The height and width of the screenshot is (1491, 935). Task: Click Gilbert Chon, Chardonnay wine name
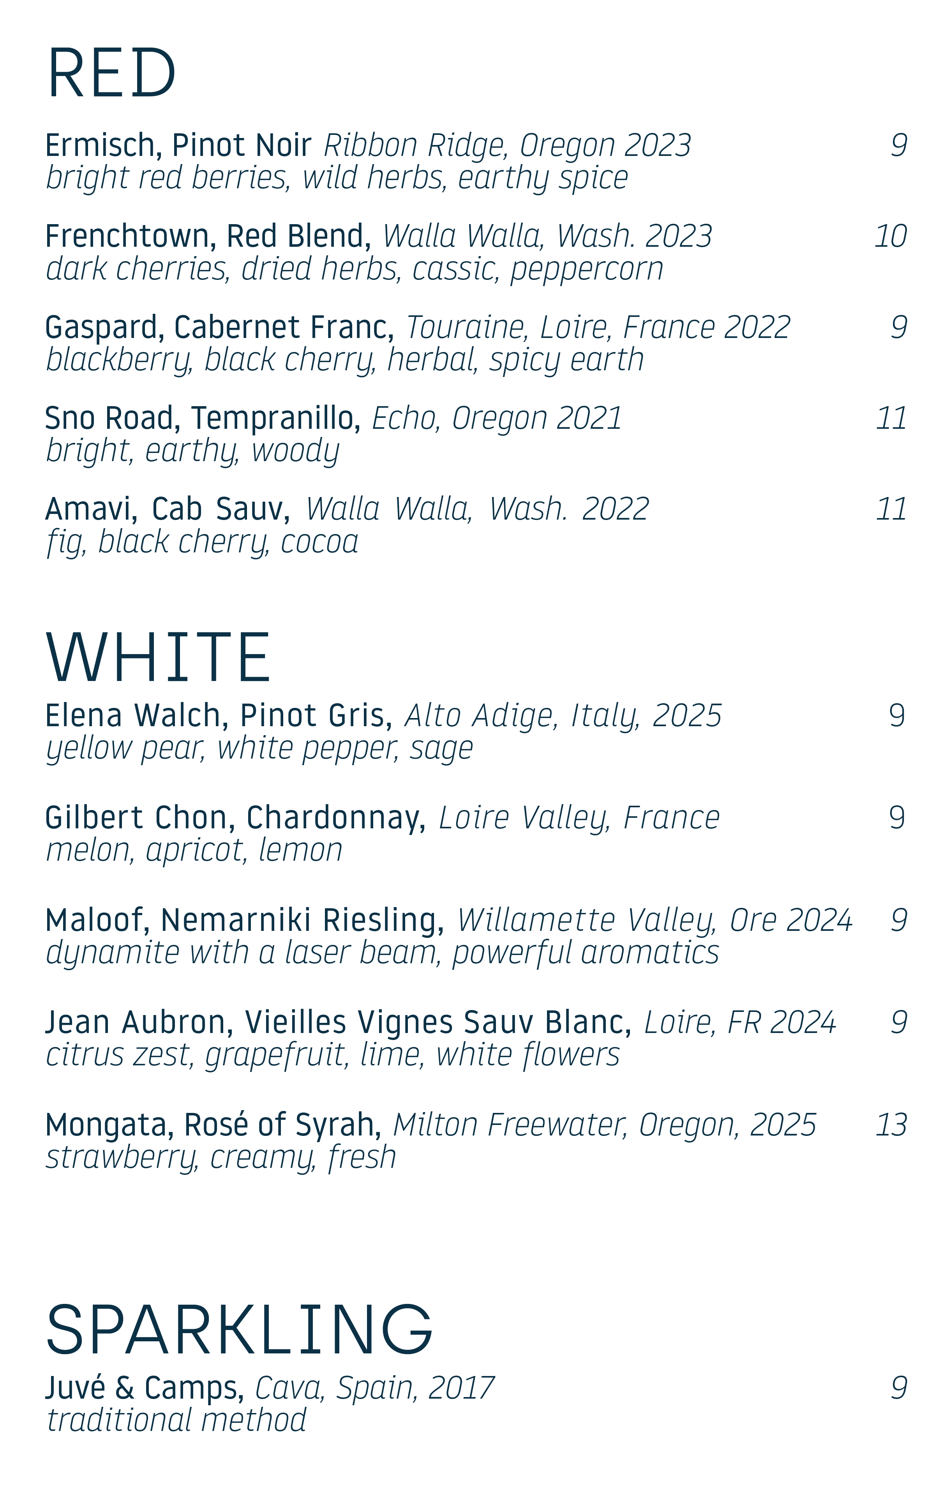pyautogui.click(x=236, y=818)
